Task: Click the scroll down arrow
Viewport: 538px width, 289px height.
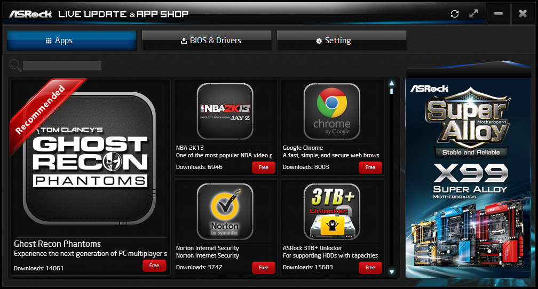Action: pyautogui.click(x=392, y=272)
